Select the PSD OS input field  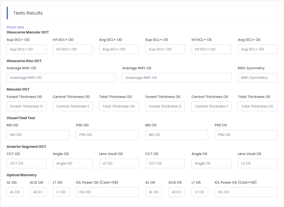[246, 135]
